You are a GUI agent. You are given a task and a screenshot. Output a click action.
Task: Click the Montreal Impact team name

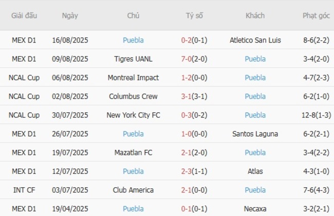click(133, 77)
